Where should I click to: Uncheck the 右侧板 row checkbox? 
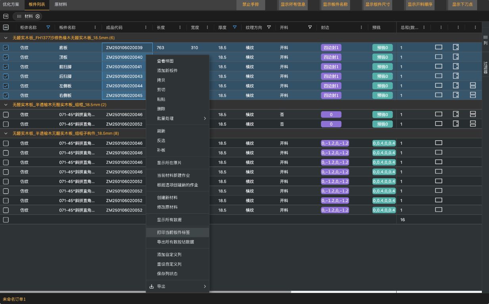(x=6, y=96)
